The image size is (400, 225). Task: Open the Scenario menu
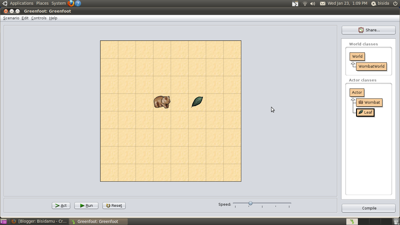coord(11,18)
